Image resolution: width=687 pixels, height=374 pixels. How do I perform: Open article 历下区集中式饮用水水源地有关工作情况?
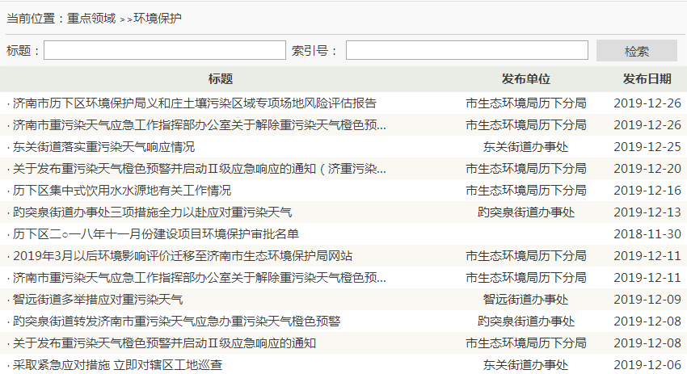[x=122, y=191]
